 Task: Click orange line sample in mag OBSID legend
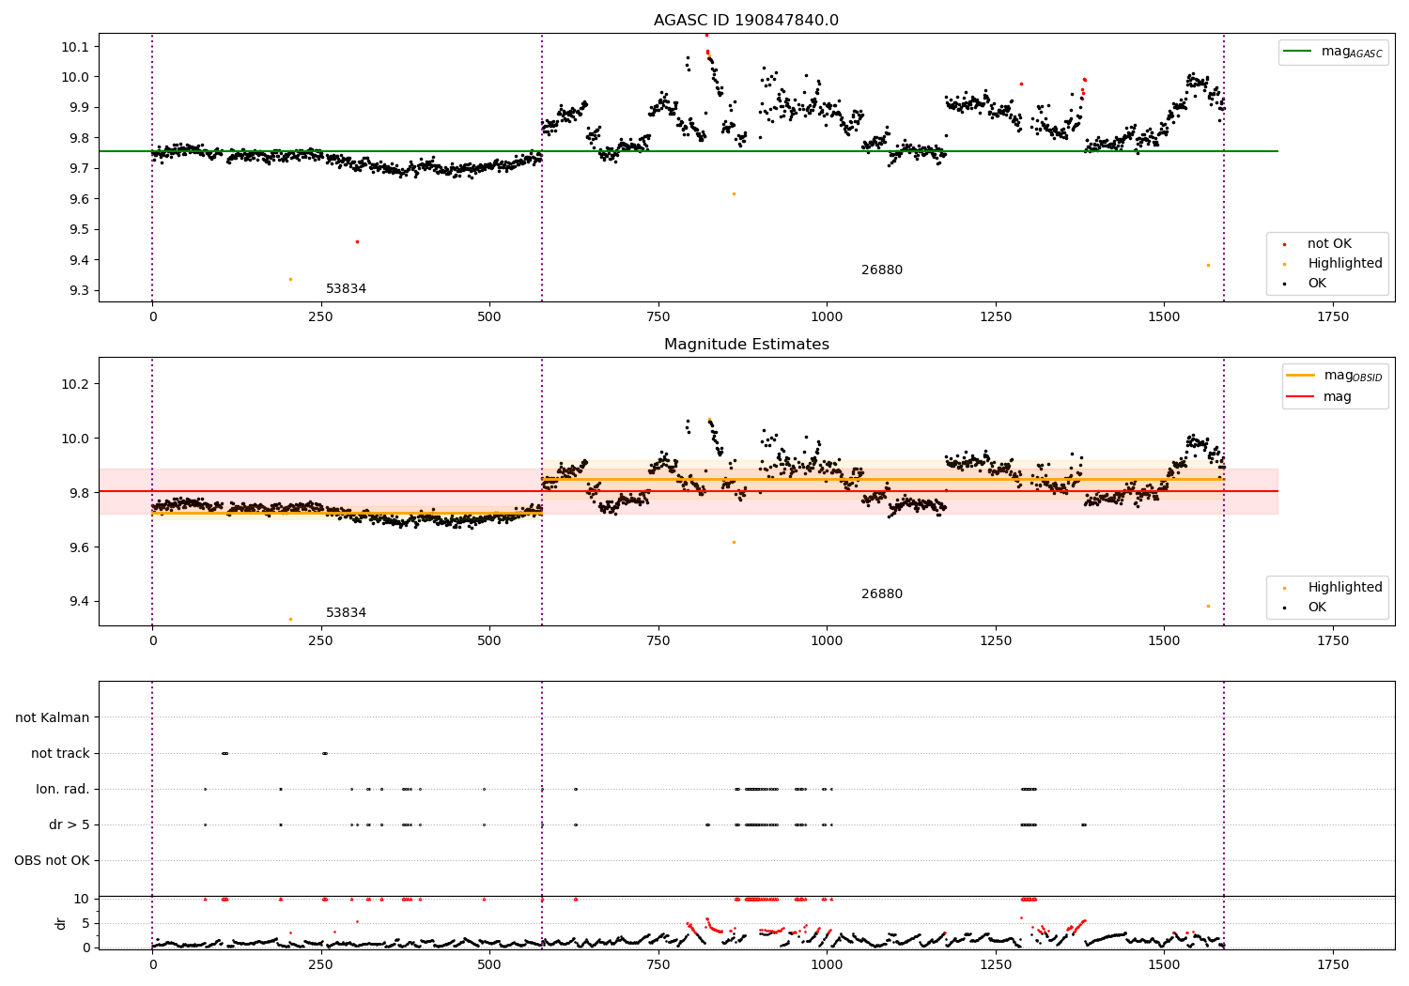click(x=1301, y=375)
